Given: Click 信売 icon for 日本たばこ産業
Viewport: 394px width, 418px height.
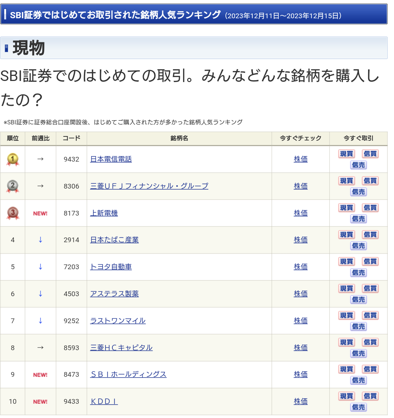Looking at the screenshot, I should [359, 246].
